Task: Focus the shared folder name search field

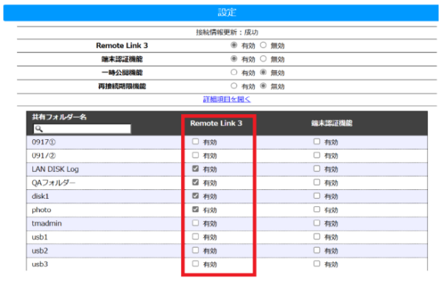Action: 82,129
